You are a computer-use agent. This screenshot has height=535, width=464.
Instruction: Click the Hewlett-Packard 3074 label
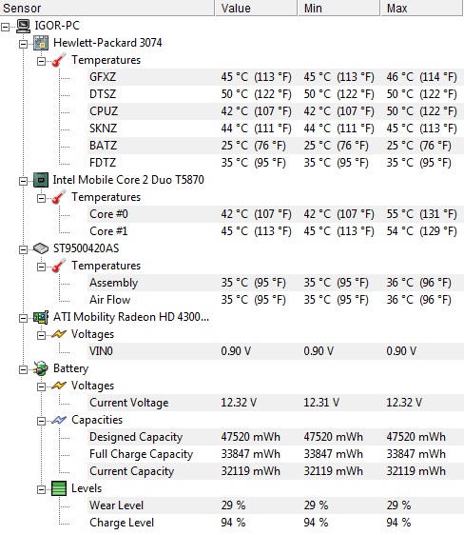107,43
